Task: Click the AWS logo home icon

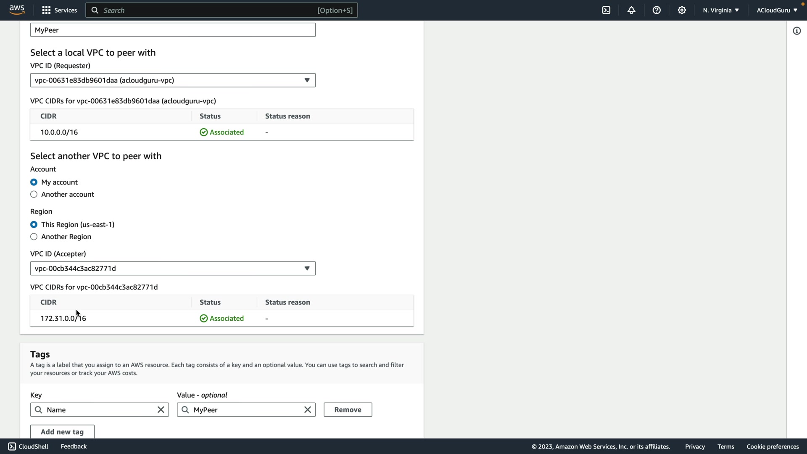Action: click(17, 10)
